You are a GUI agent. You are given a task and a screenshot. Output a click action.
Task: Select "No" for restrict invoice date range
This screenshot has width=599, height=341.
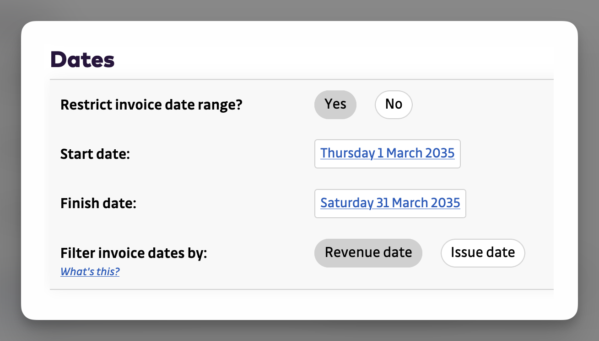click(x=394, y=105)
